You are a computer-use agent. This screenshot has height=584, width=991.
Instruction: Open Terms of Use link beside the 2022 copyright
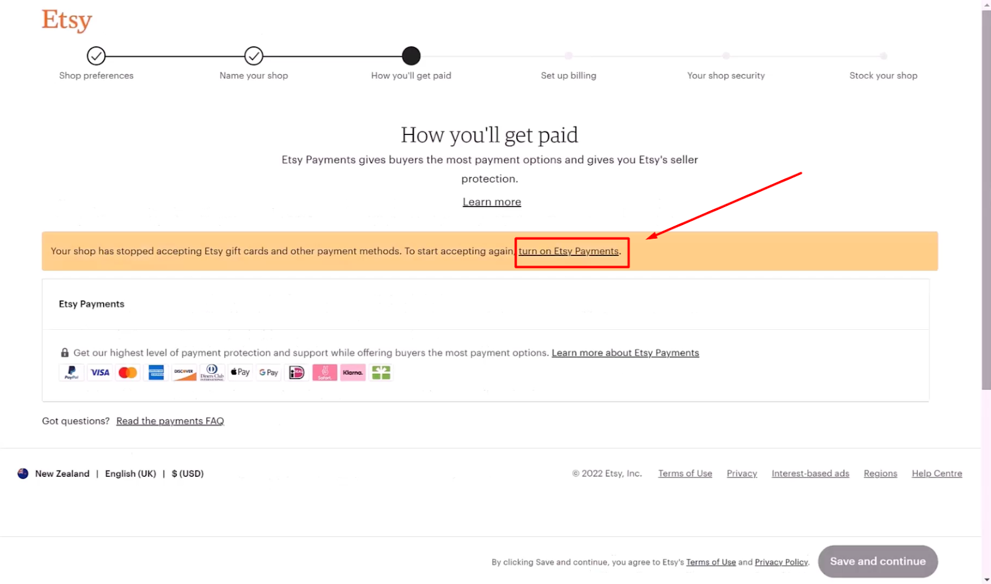click(x=685, y=474)
